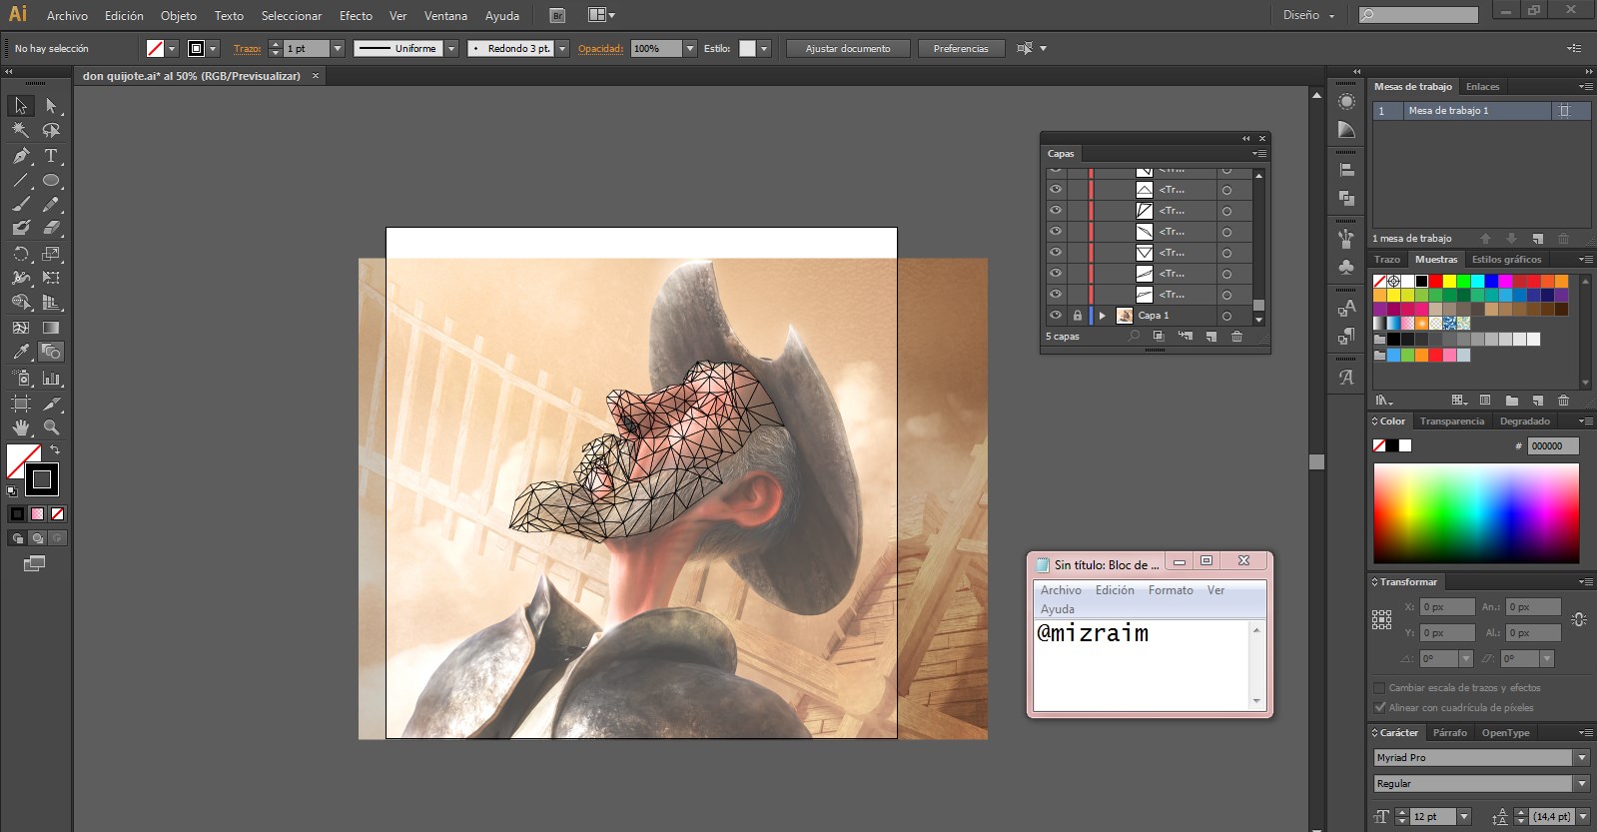
Task: Click the Preferencias button
Action: (x=961, y=49)
